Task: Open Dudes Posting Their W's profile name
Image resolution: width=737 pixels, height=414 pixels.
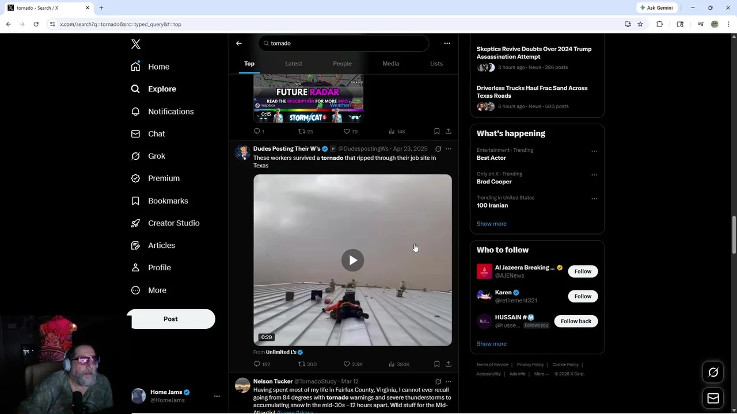Action: pyautogui.click(x=287, y=149)
